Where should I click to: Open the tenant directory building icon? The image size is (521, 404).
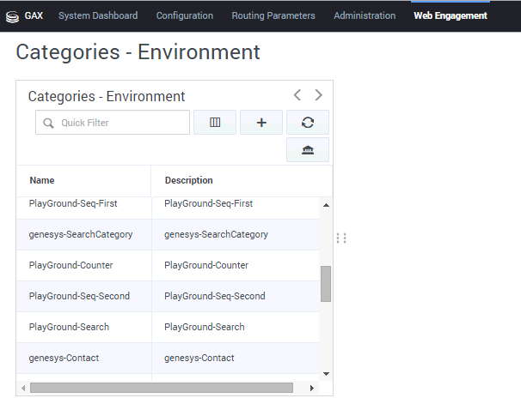coord(308,150)
